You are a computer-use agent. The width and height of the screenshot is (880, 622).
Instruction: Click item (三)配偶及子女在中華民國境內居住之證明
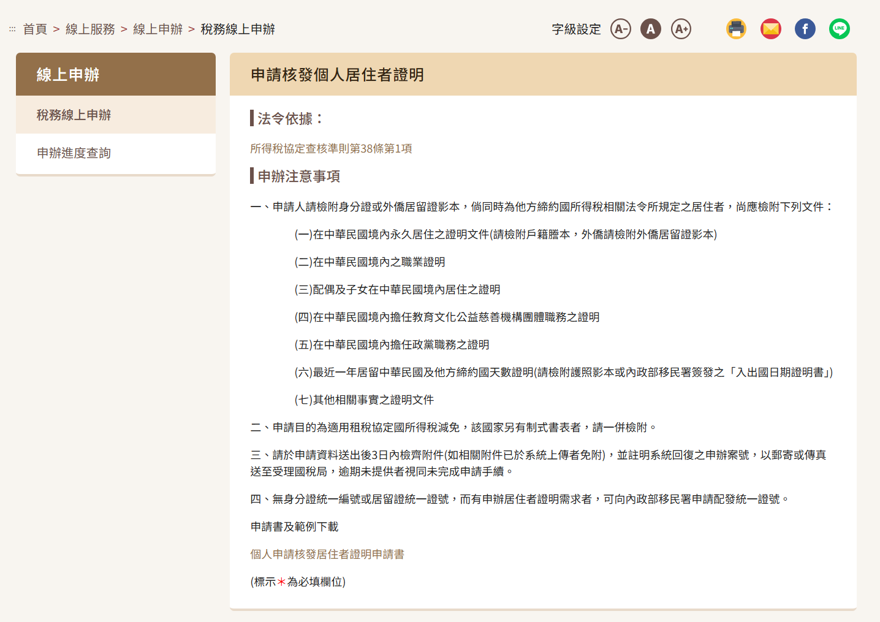[x=397, y=289]
